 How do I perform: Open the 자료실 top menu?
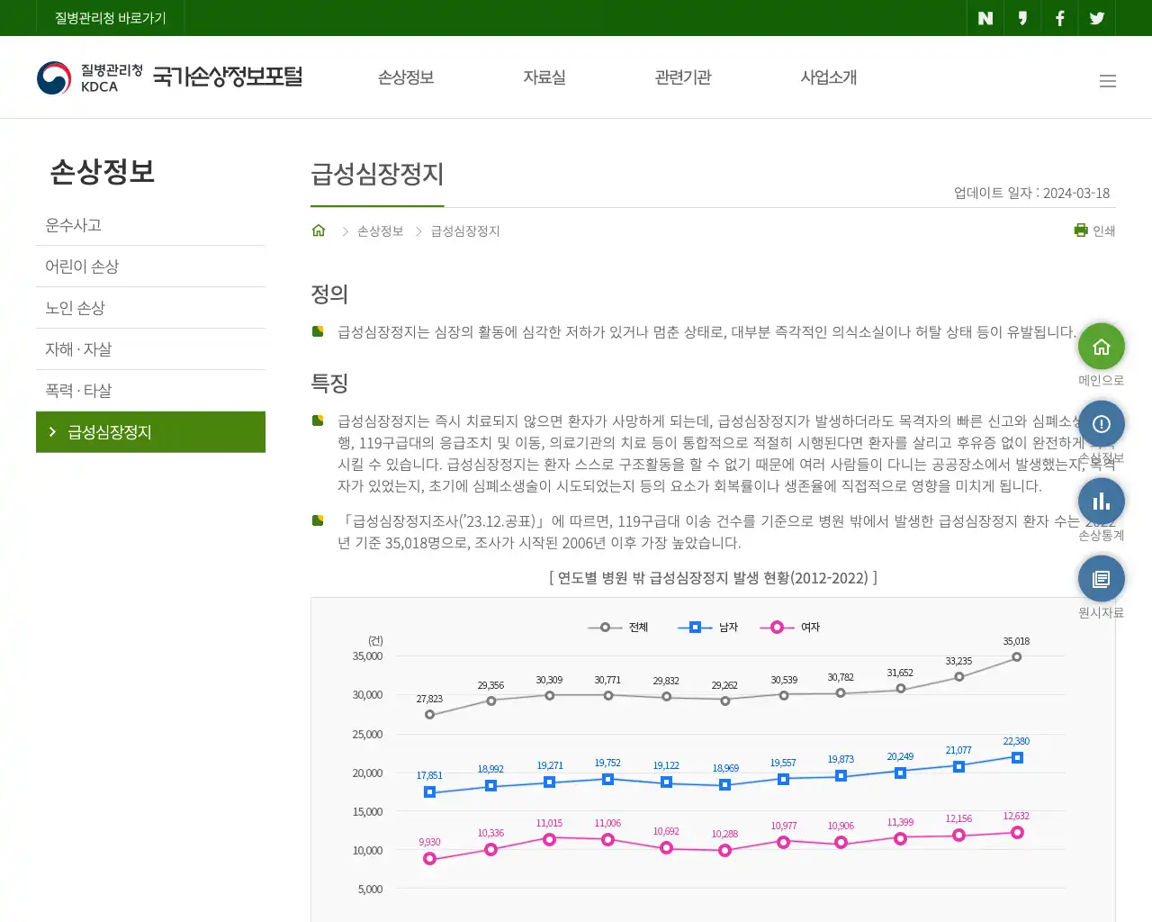[544, 77]
